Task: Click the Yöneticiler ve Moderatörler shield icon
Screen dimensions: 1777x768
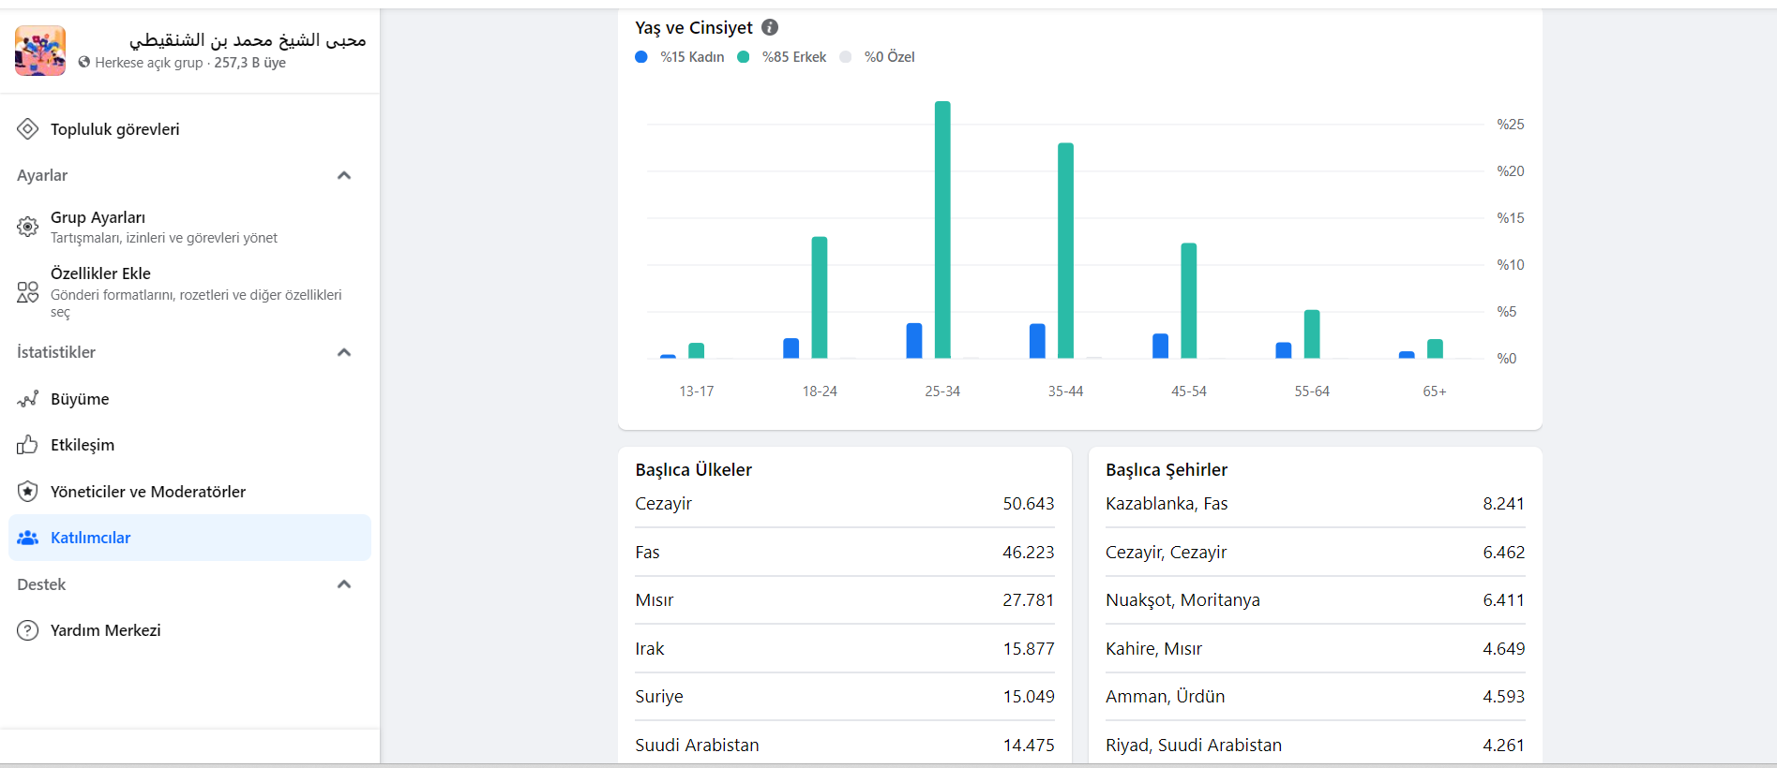Action: click(28, 492)
